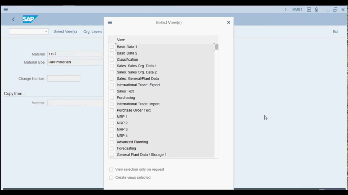Click the MM01 transaction code label
Screen dimensions: 348x195
(297, 9)
